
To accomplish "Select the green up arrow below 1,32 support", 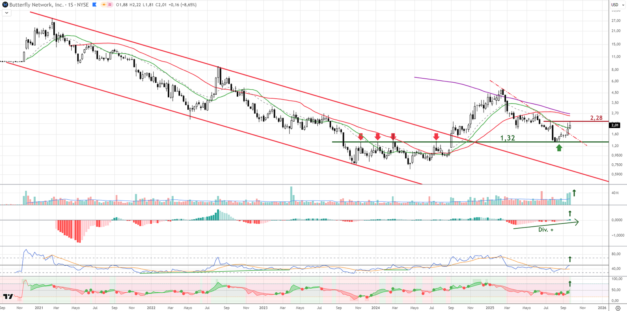I will [559, 148].
